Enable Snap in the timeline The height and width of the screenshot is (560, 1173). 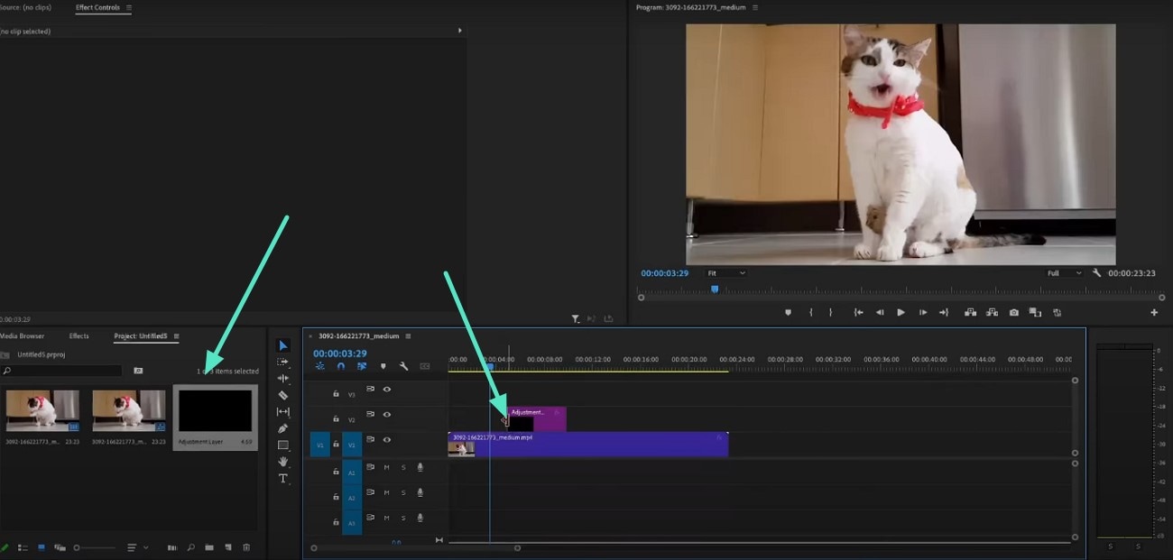tap(340, 366)
